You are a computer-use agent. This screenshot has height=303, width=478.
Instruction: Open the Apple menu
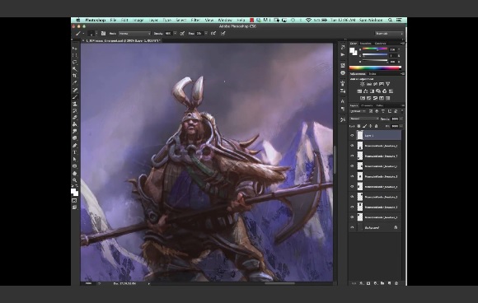click(78, 20)
